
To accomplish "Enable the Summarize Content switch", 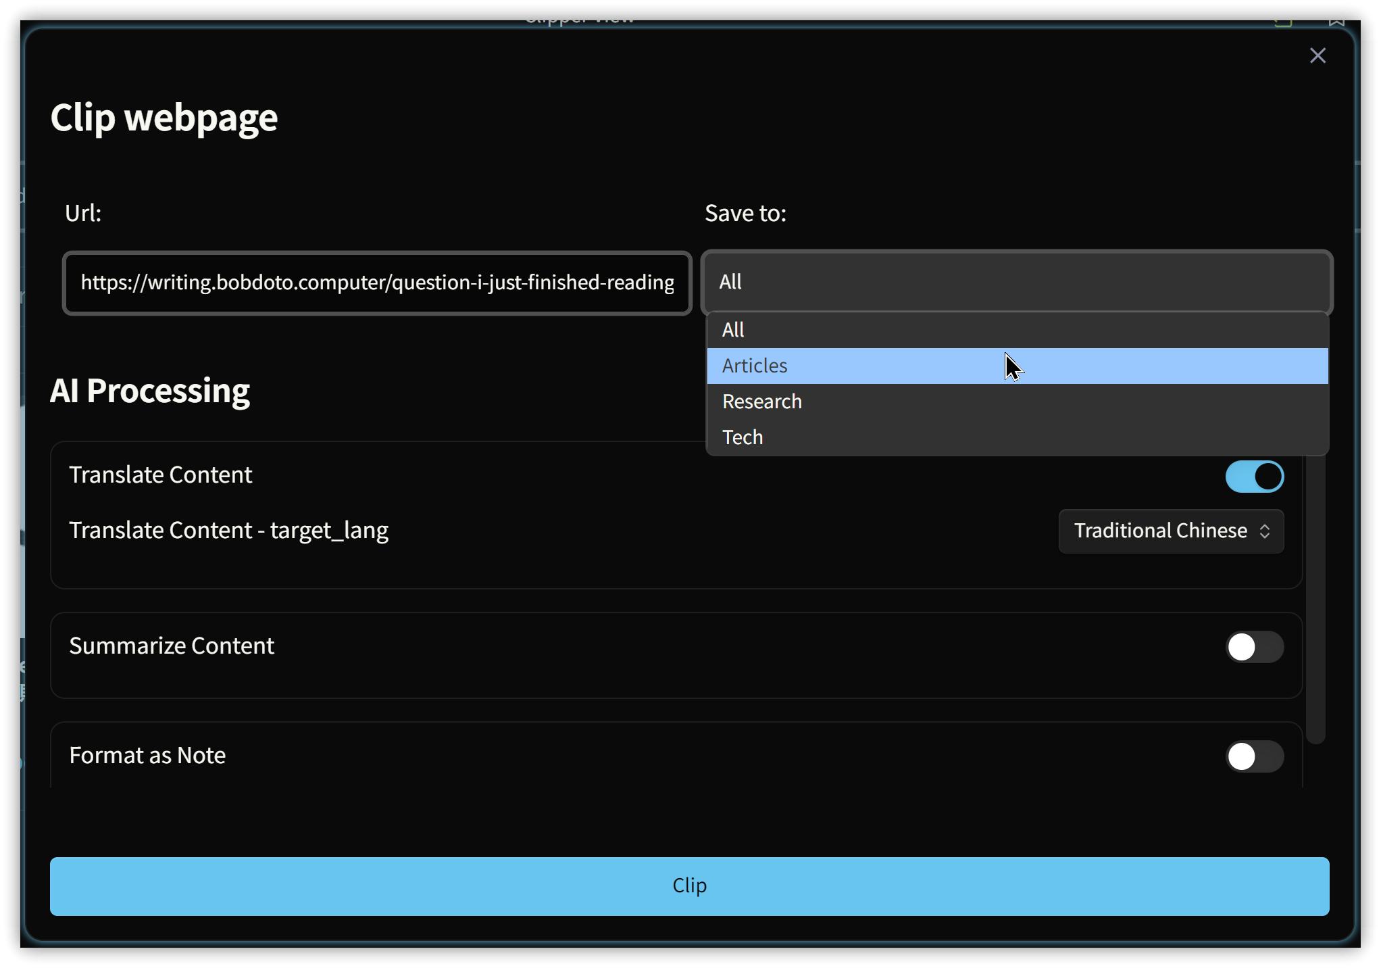I will point(1254,647).
